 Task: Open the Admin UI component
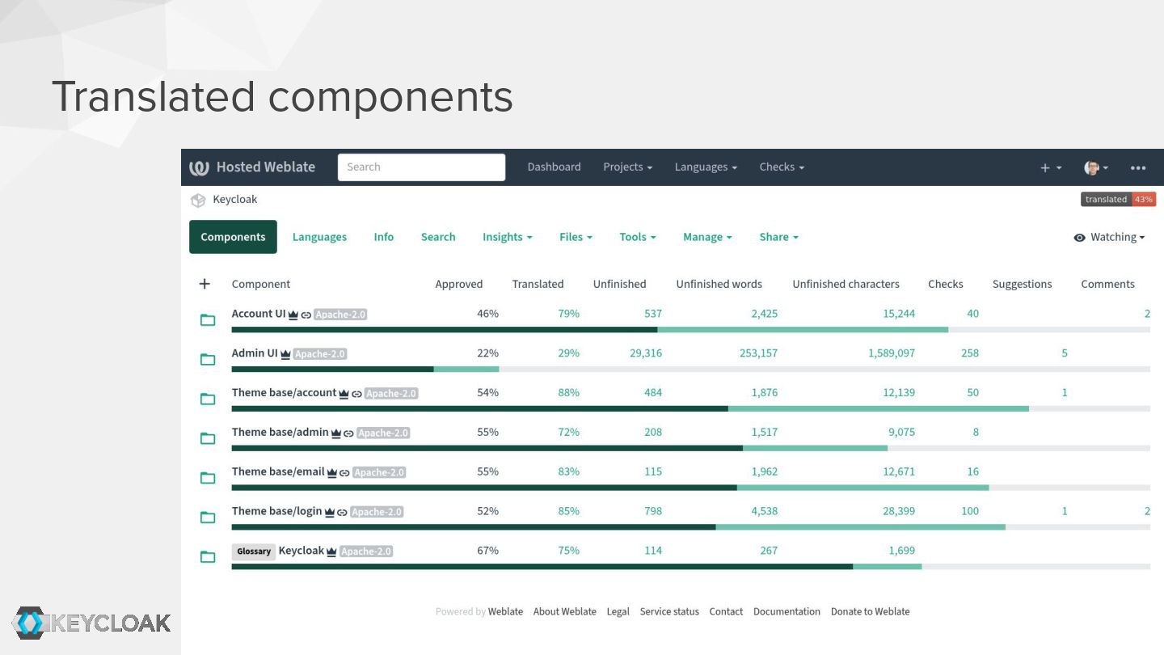pos(255,353)
